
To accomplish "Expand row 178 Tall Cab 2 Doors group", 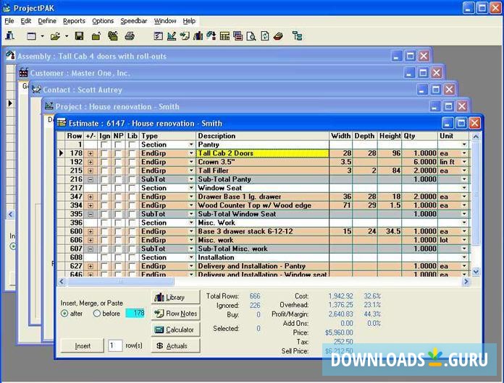I will (91, 153).
